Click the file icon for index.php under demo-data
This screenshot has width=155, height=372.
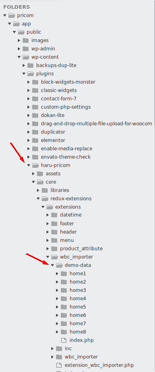(x=64, y=340)
